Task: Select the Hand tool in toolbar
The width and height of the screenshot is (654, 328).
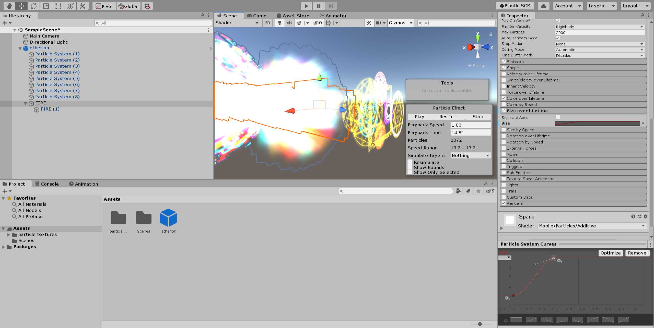Action: pyautogui.click(x=9, y=6)
